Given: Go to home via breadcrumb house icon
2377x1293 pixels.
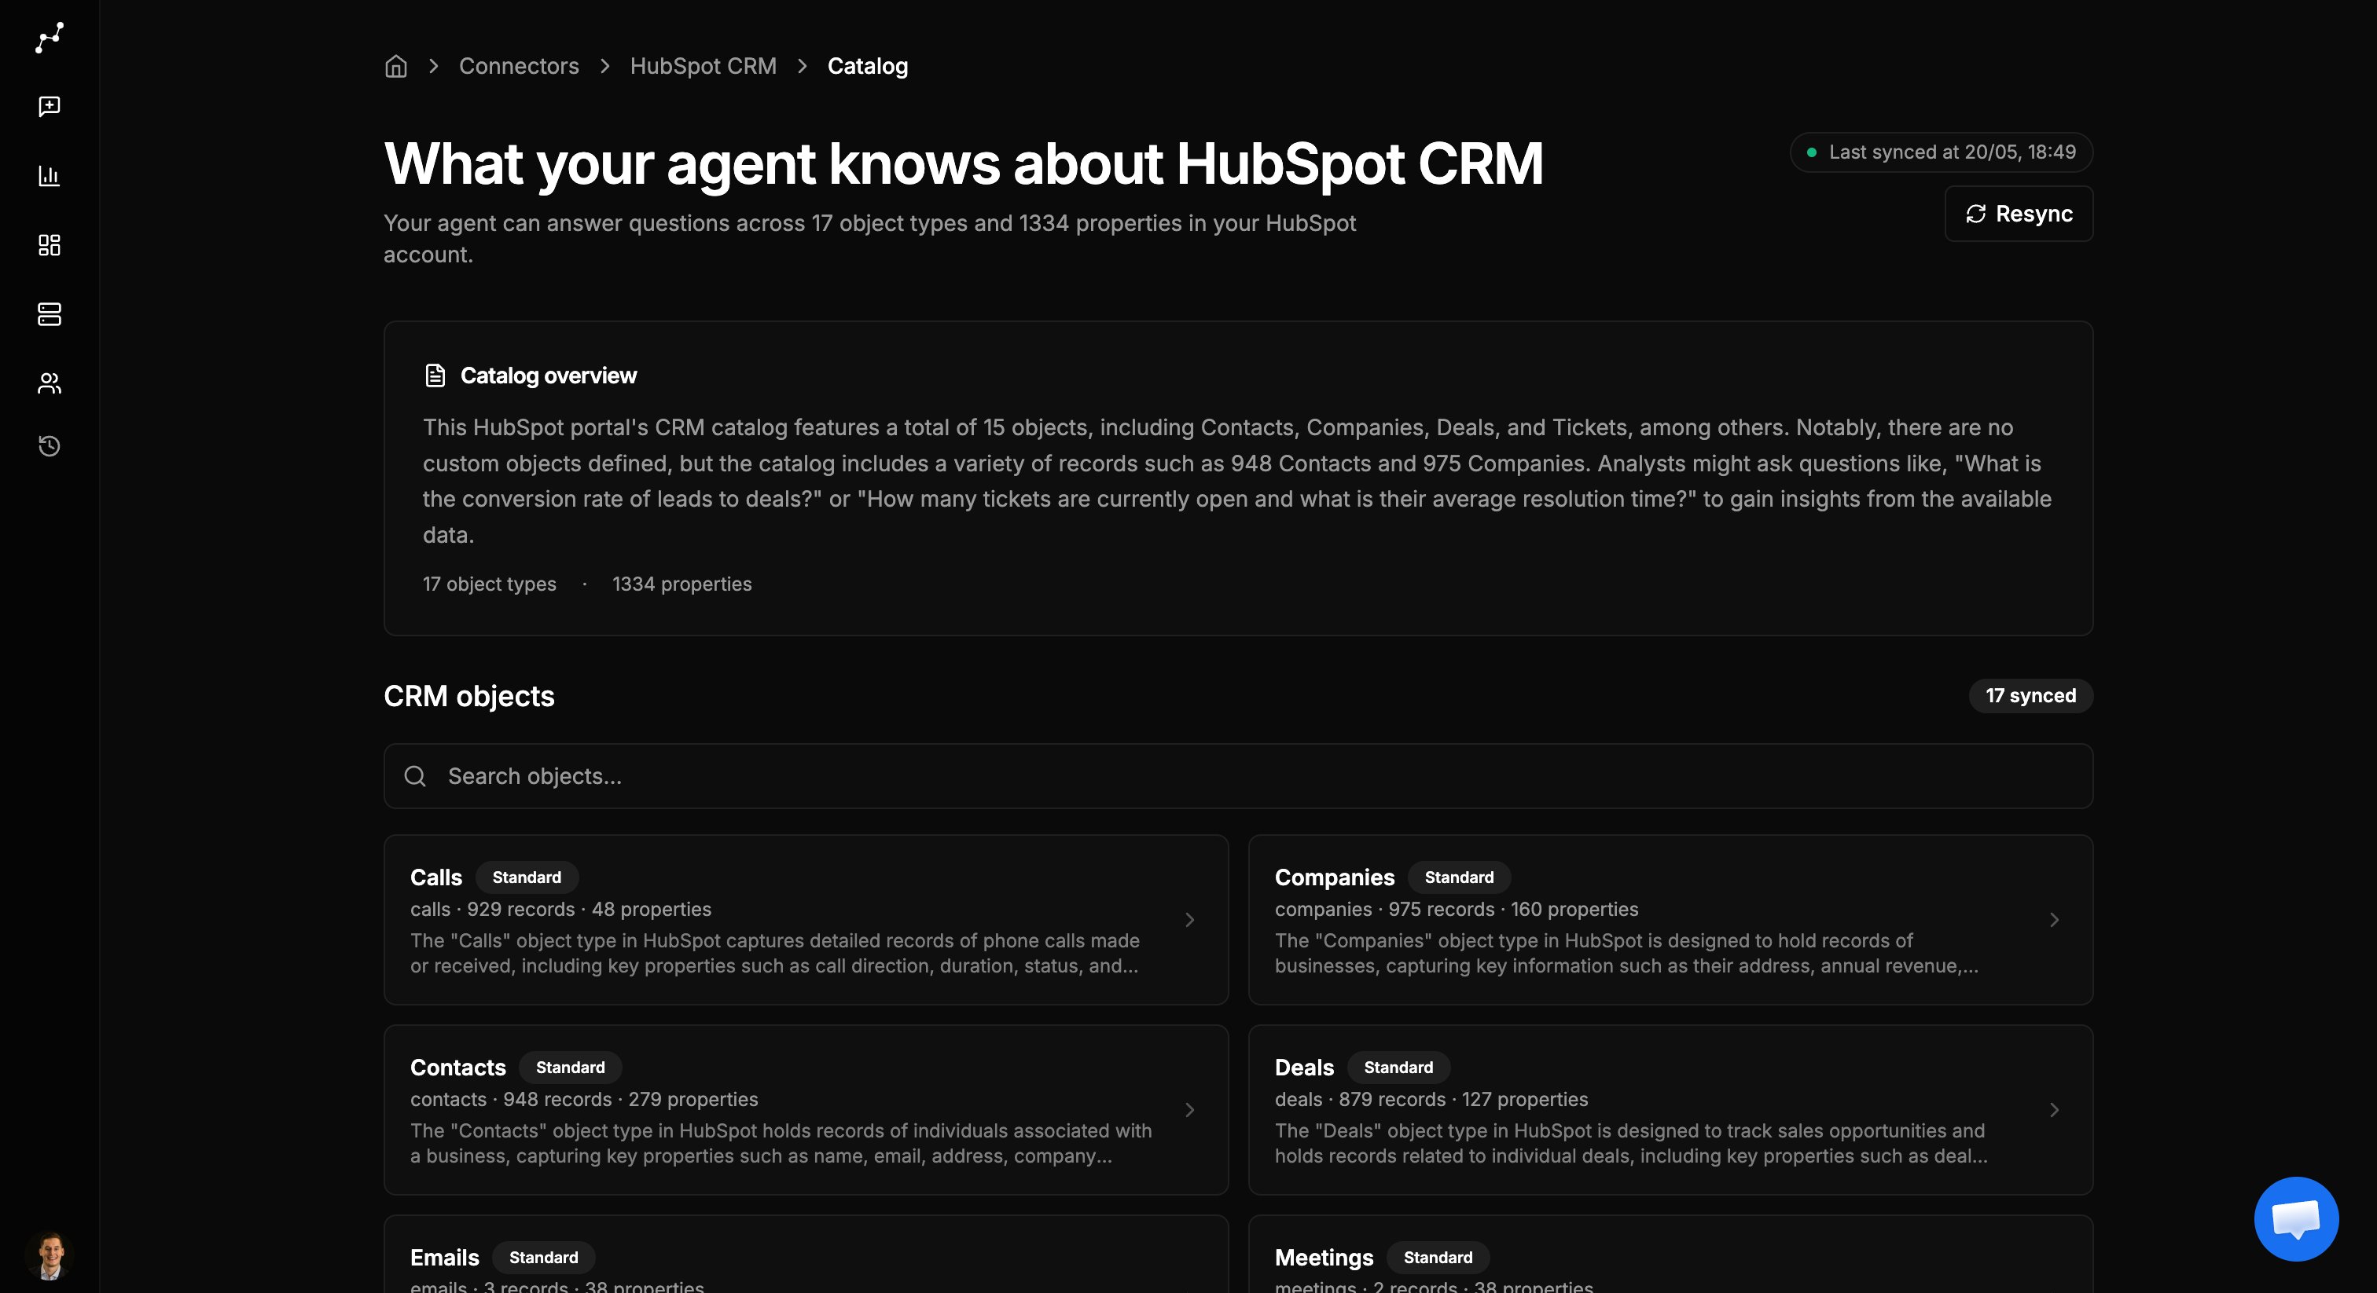Looking at the screenshot, I should click(x=396, y=67).
